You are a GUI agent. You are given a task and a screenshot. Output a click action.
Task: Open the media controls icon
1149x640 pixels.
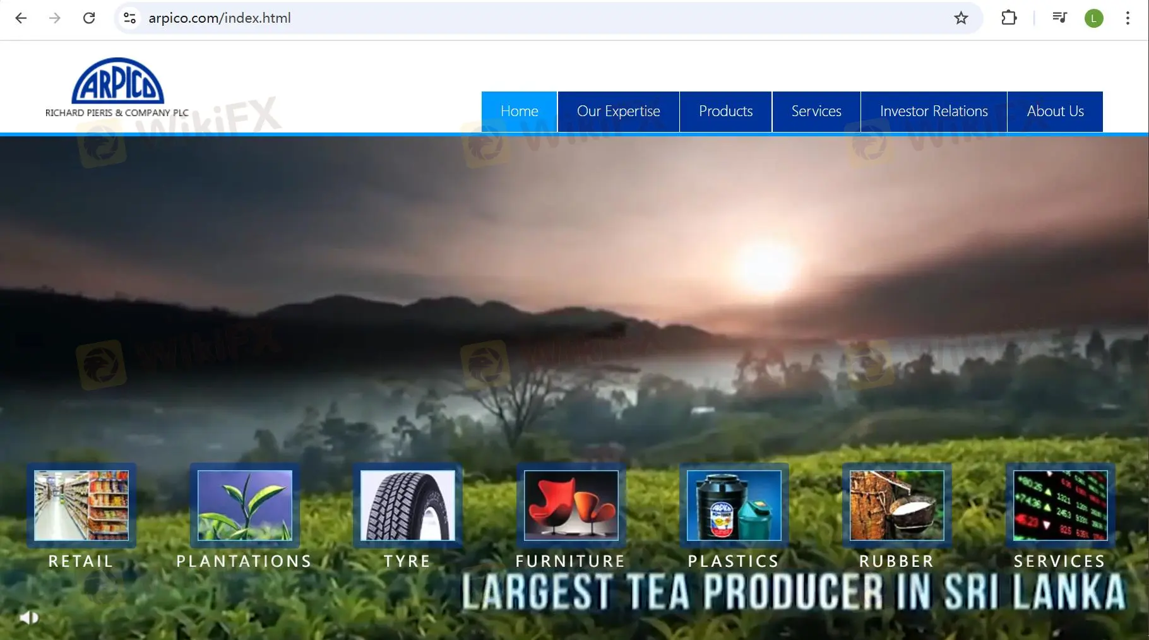coord(1059,18)
